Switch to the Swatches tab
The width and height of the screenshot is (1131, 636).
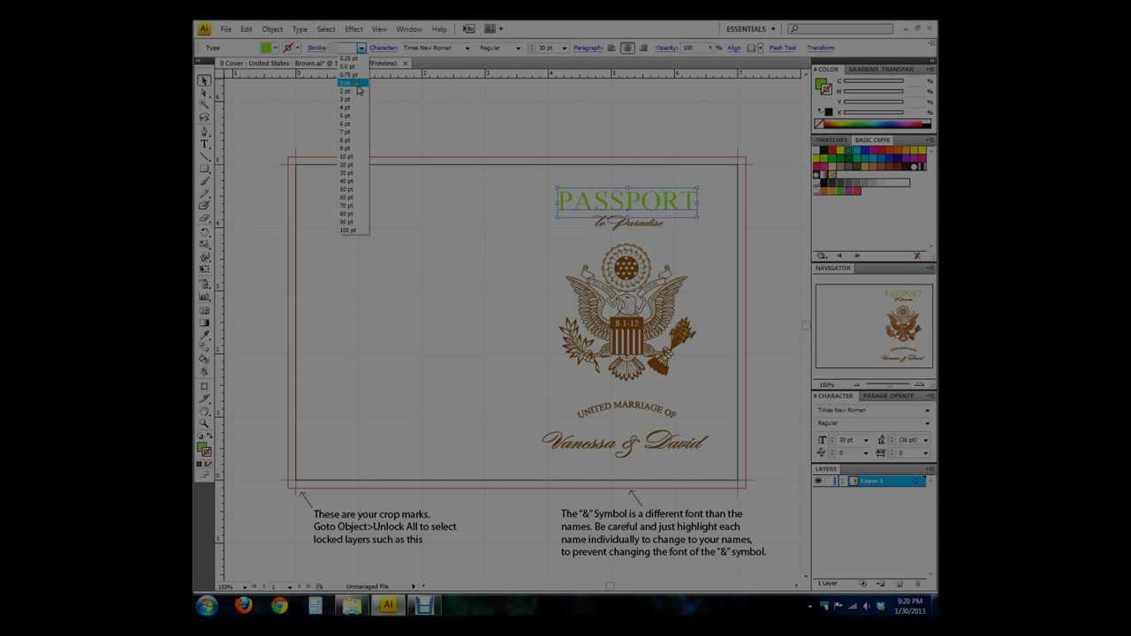coord(831,140)
